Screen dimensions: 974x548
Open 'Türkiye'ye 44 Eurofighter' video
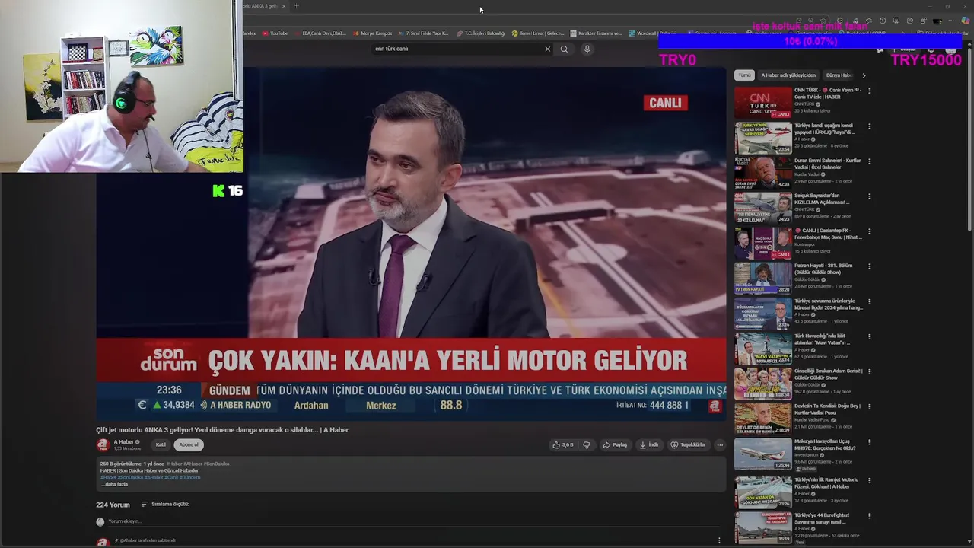822,518
